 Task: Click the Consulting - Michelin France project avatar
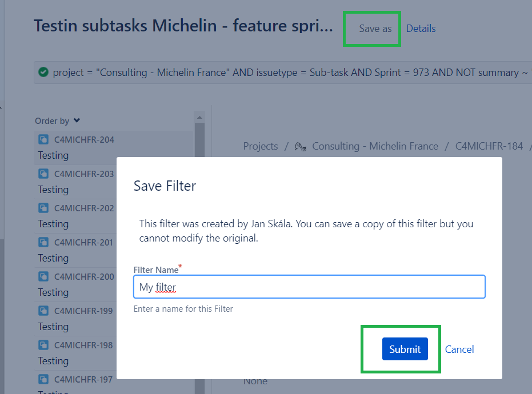tap(300, 147)
